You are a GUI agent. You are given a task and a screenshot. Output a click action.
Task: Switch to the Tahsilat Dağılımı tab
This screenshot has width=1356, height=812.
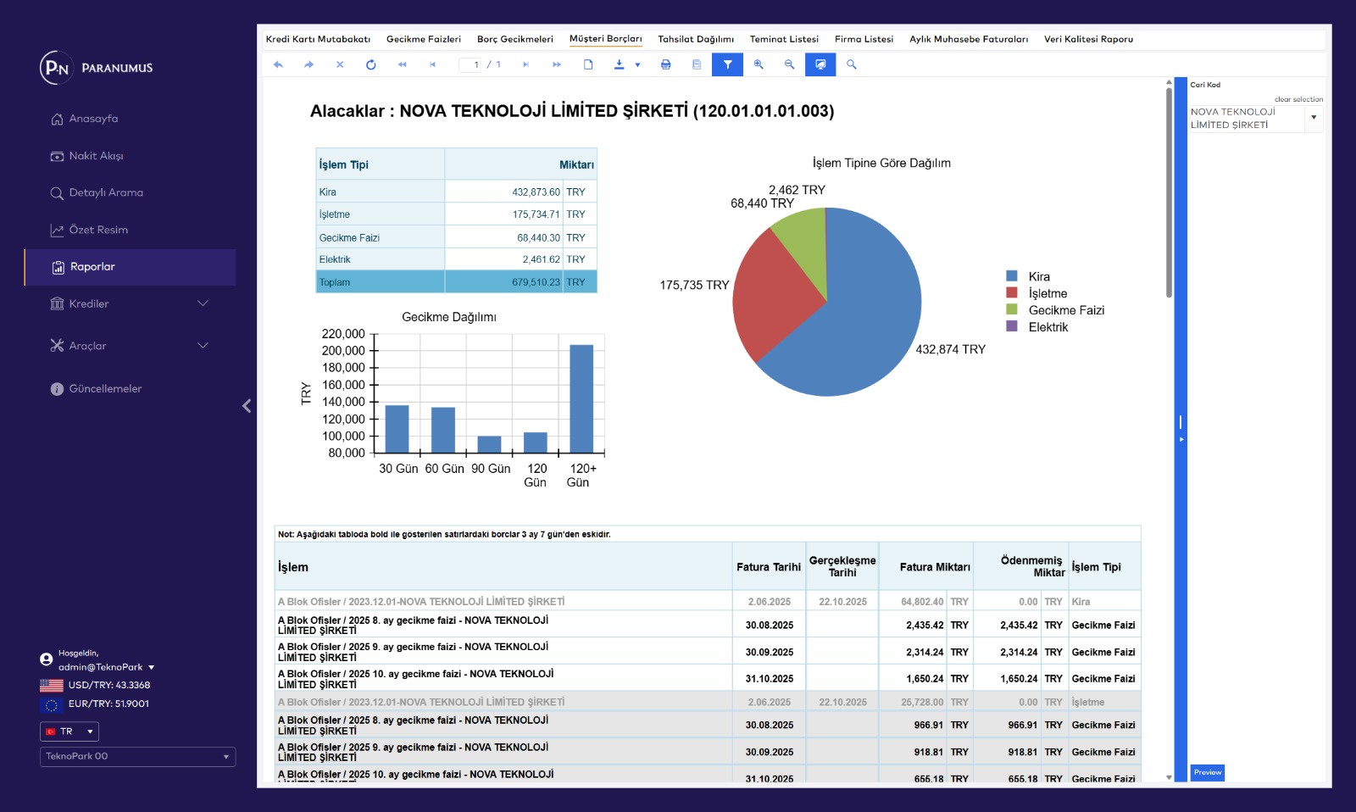point(696,39)
